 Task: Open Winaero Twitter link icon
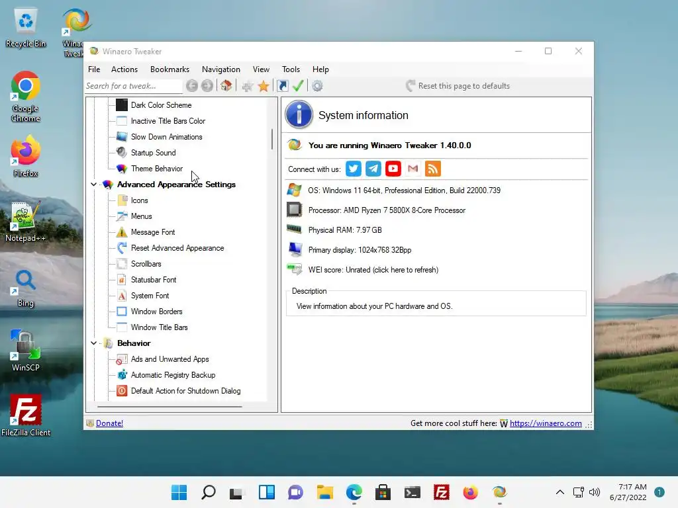click(354, 169)
